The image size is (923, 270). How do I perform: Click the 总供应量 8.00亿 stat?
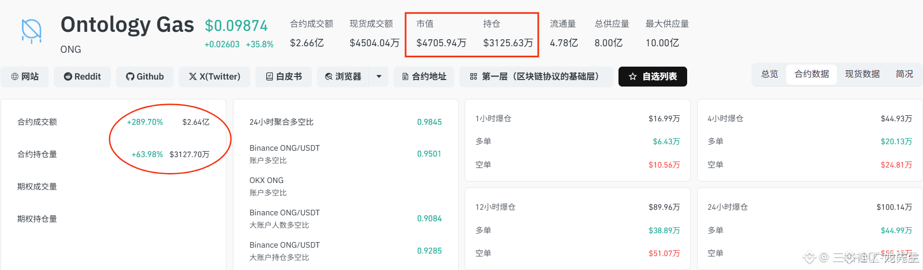click(x=612, y=33)
